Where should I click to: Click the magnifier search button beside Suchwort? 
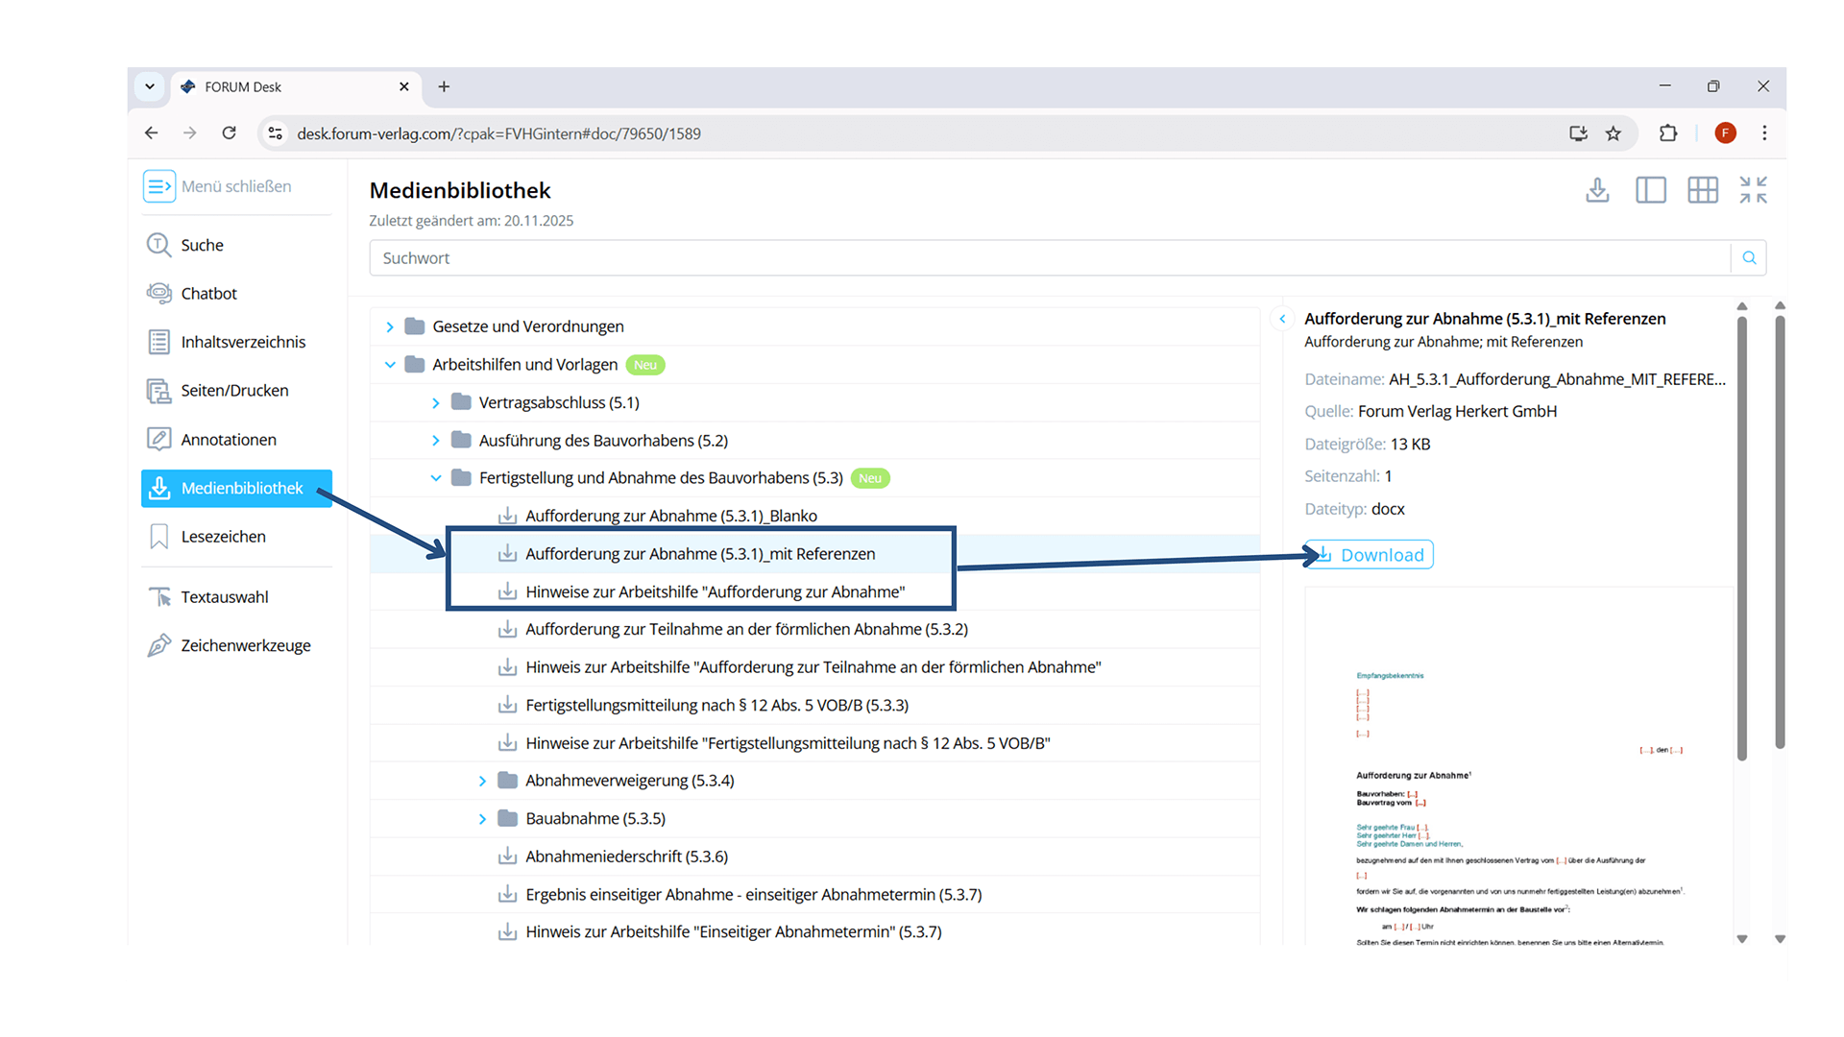(1749, 258)
